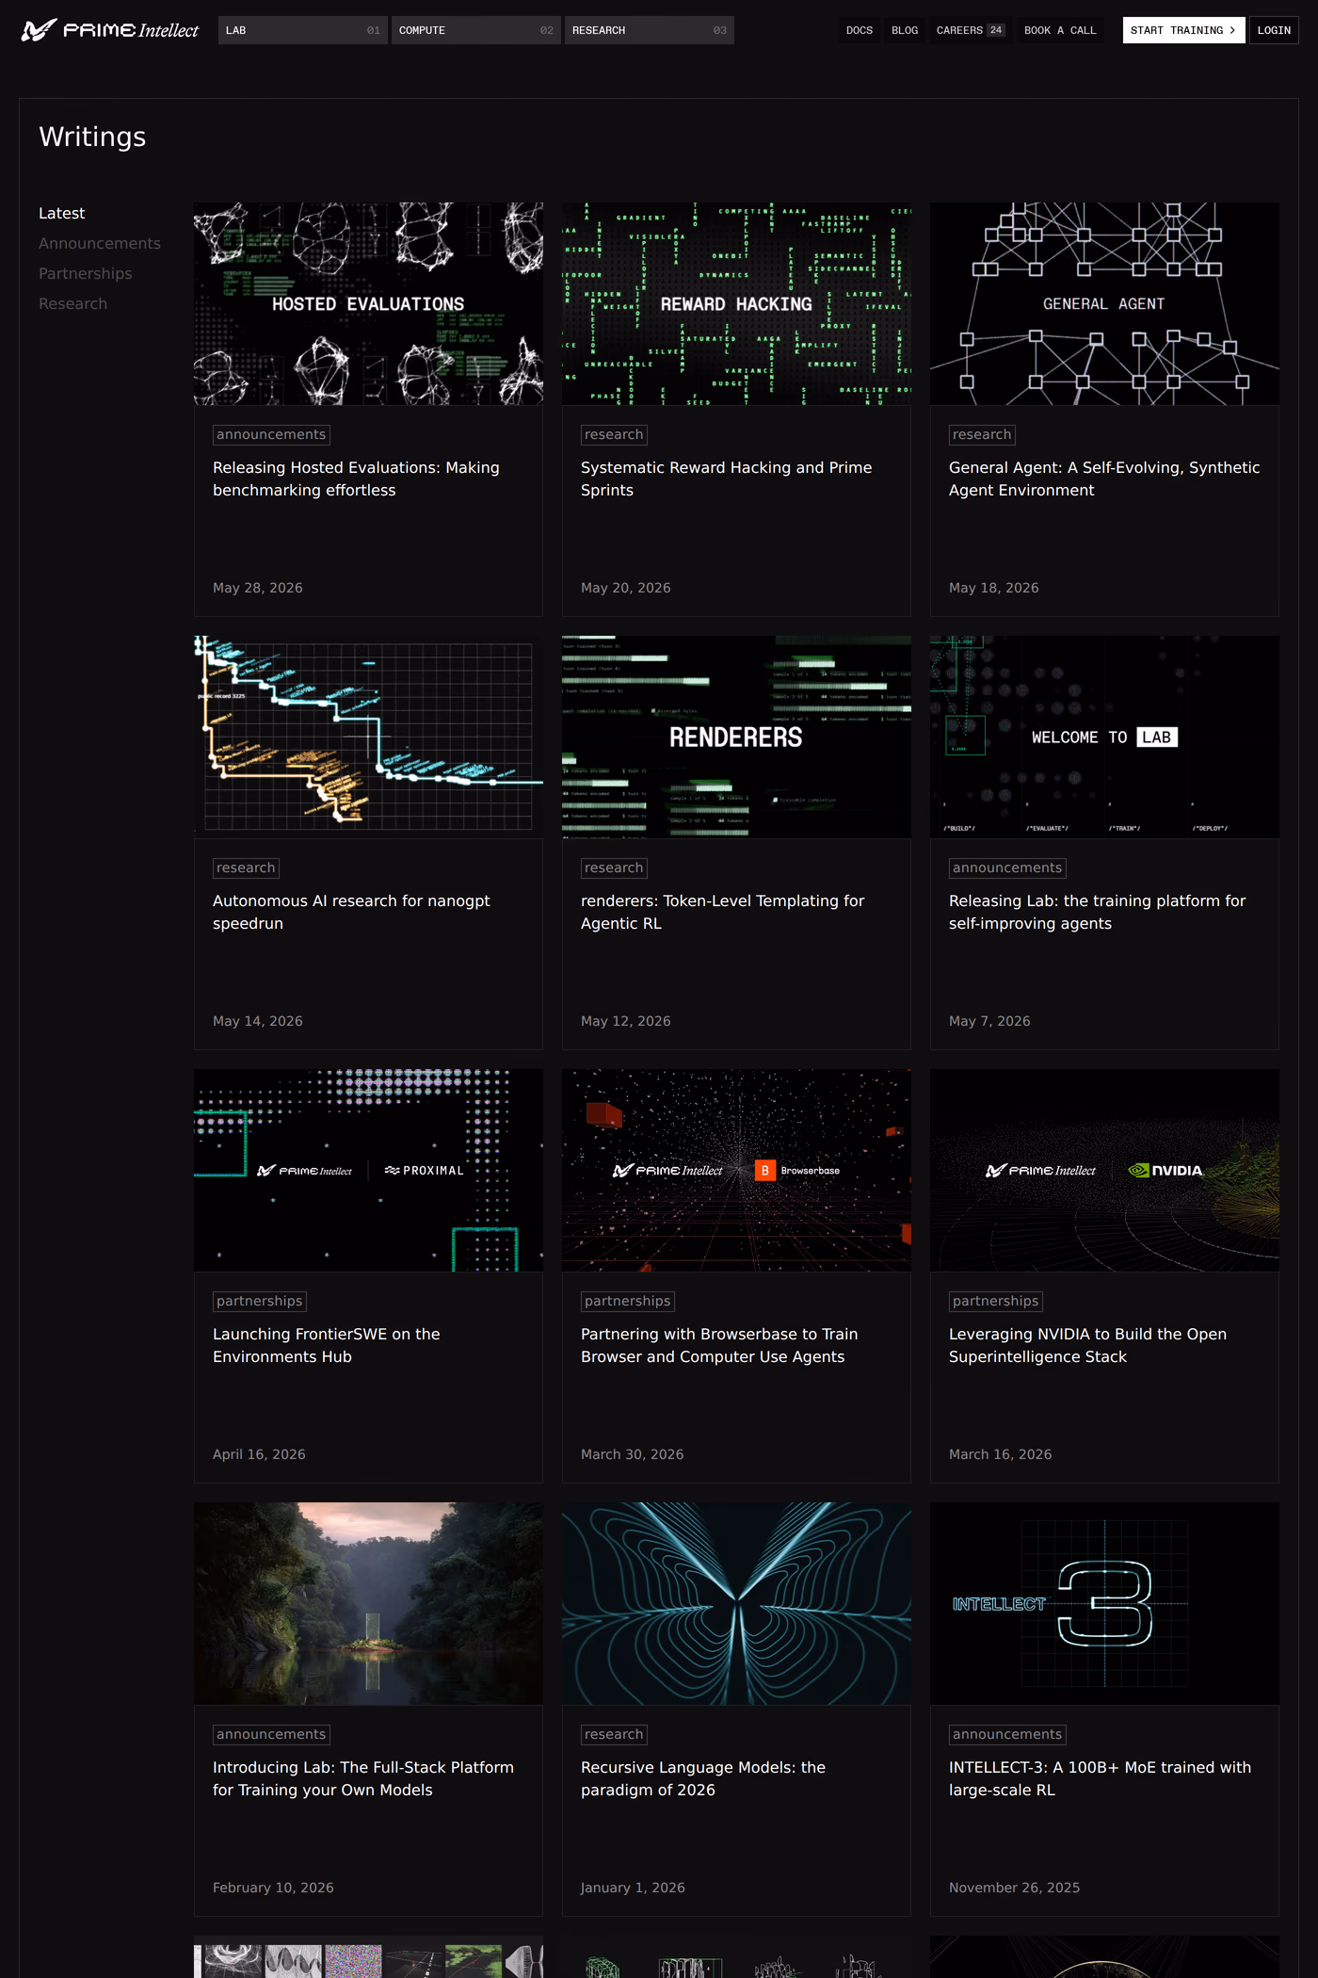
Task: Open the COMPUTE 02 nav menu
Action: 475,30
